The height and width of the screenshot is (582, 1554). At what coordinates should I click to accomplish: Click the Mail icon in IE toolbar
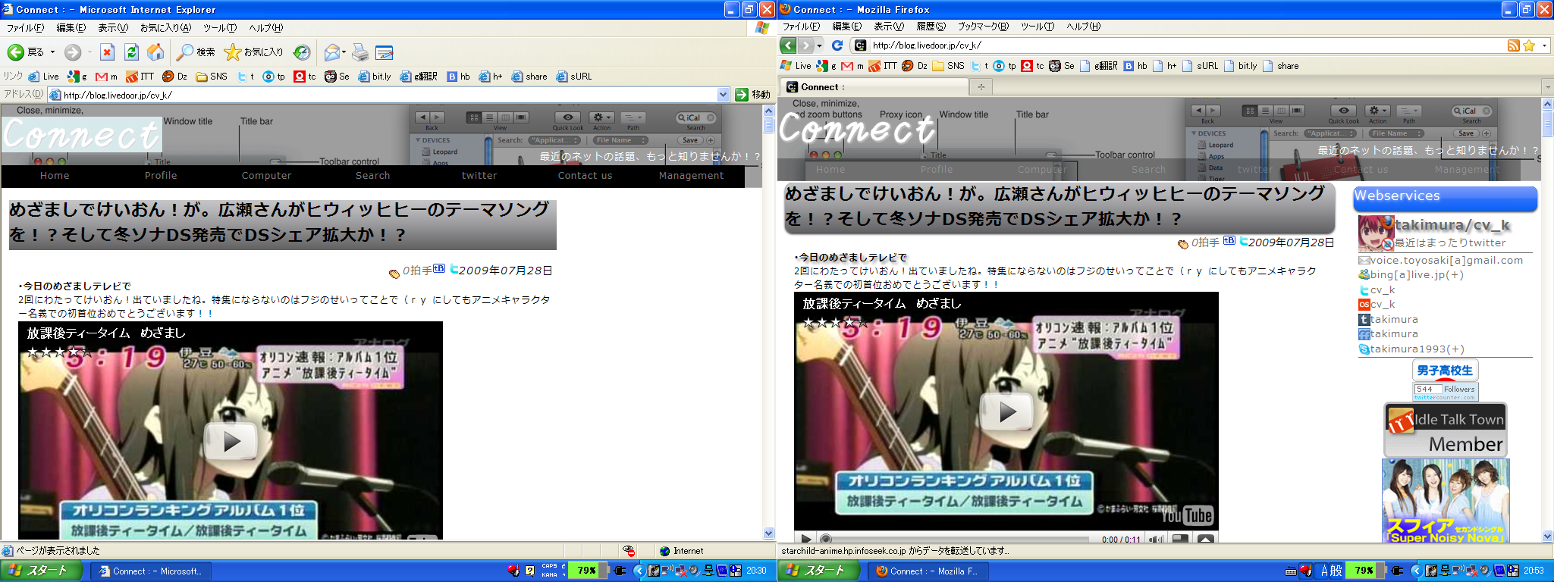331,52
